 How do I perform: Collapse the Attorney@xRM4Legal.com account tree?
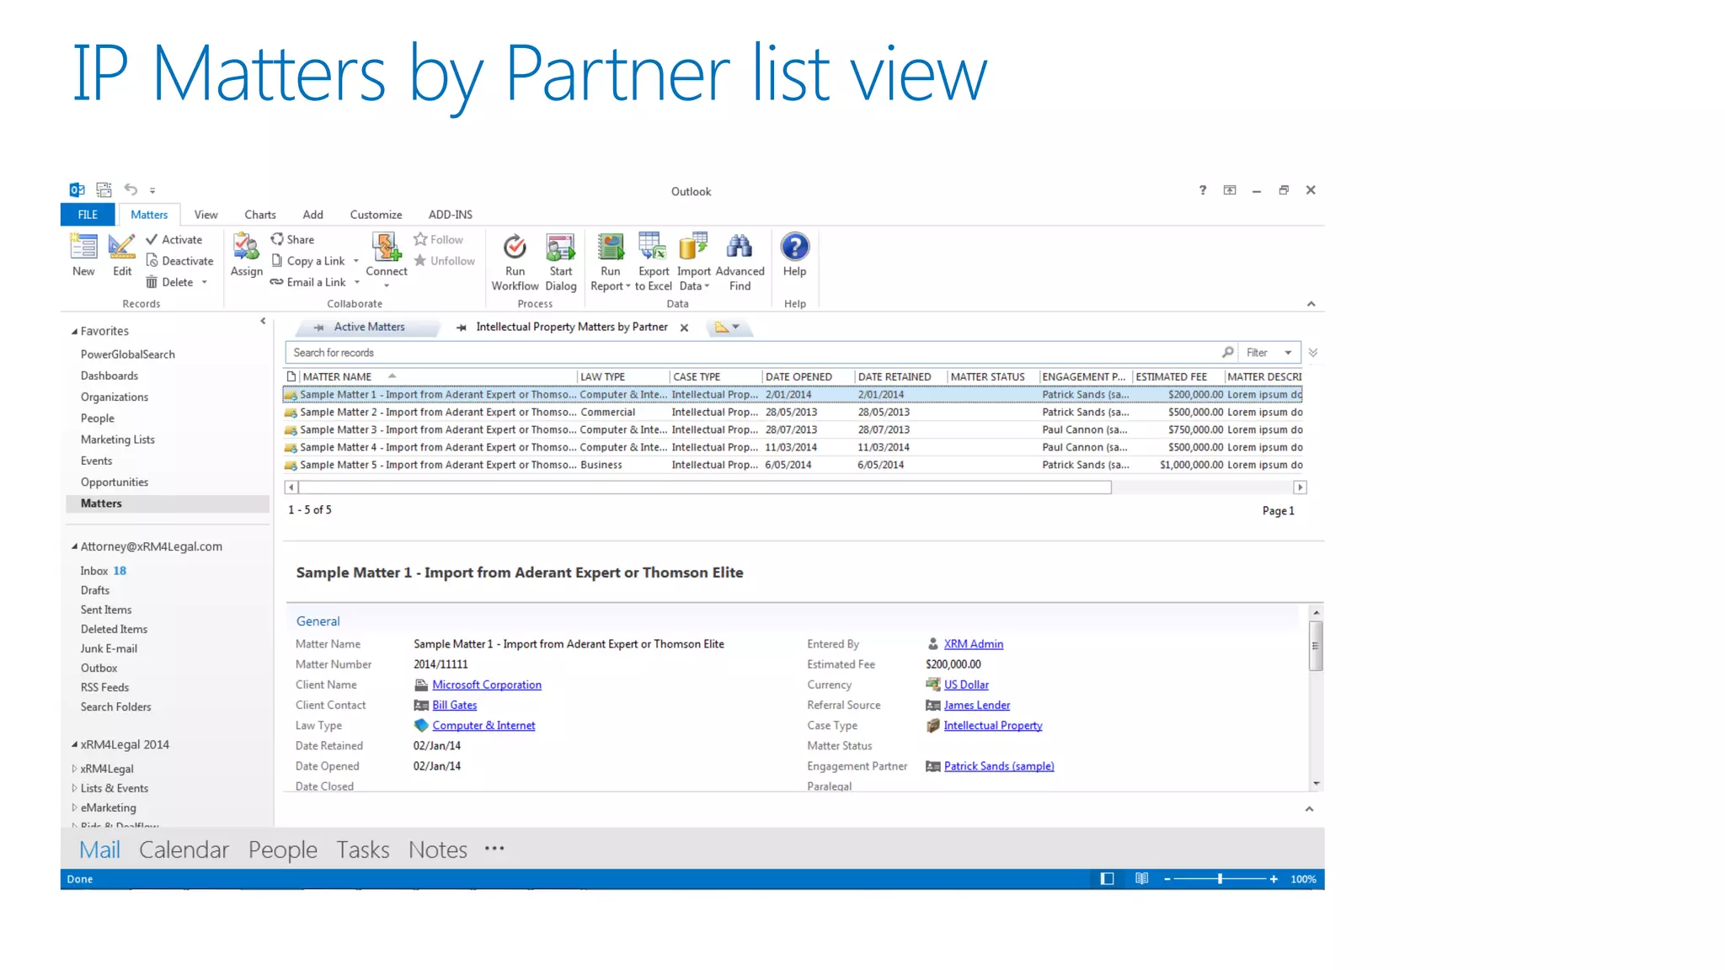[74, 547]
